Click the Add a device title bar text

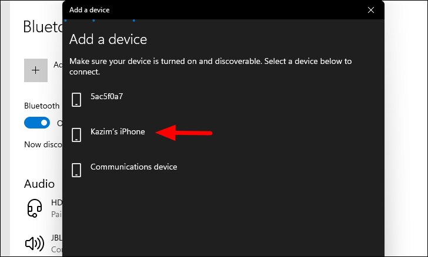[x=89, y=10]
